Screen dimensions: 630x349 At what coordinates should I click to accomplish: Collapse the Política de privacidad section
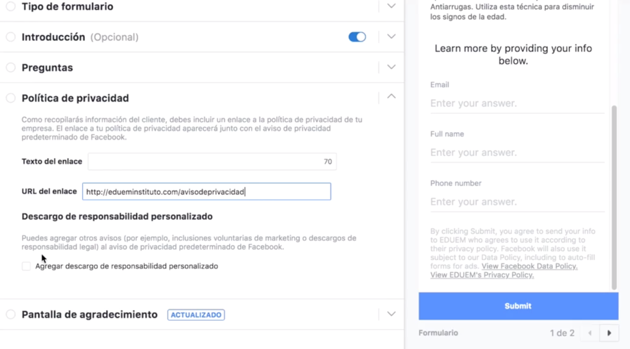pos(391,97)
